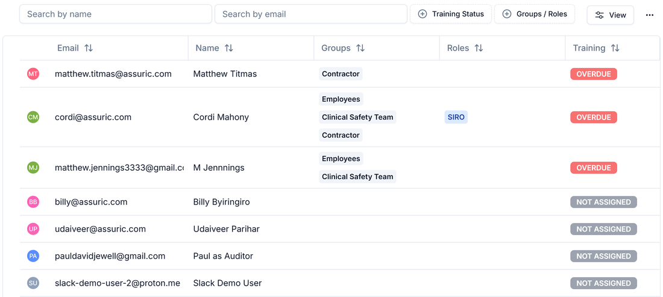The width and height of the screenshot is (663, 297).
Task: Click the name Matthew Titmas
Action: (x=225, y=75)
